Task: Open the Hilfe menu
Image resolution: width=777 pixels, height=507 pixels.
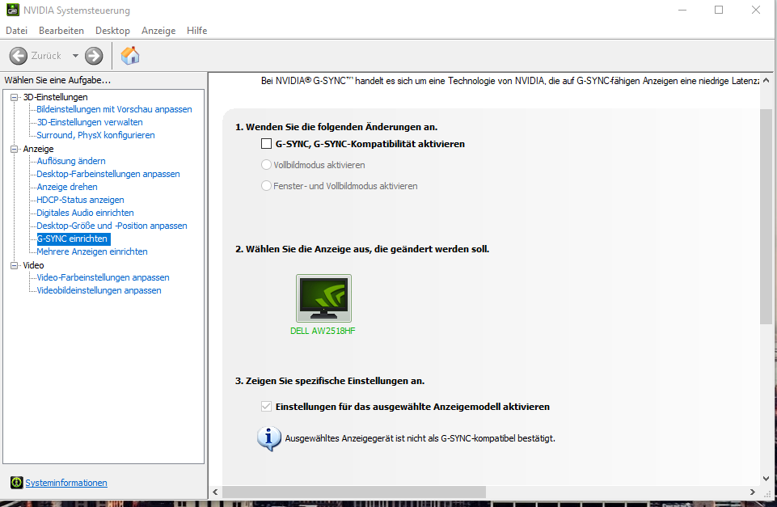Action: tap(196, 30)
